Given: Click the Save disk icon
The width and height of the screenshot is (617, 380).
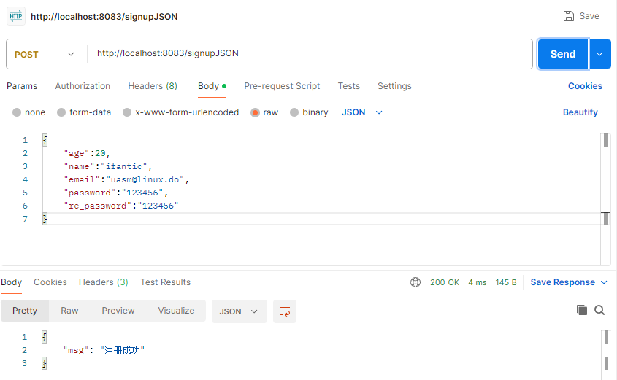Looking at the screenshot, I should point(569,16).
